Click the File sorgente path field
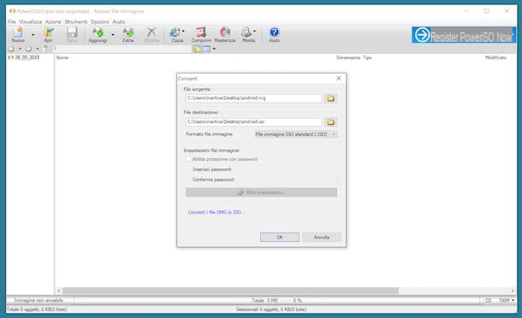Screen dimensions: 522x318 click(253, 98)
